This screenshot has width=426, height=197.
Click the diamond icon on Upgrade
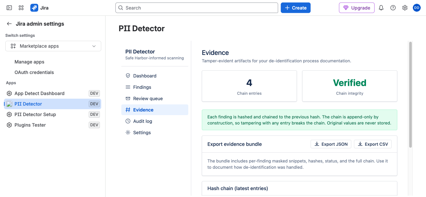346,8
